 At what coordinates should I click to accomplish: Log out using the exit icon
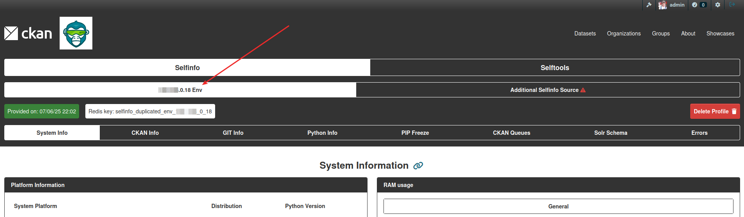point(732,5)
